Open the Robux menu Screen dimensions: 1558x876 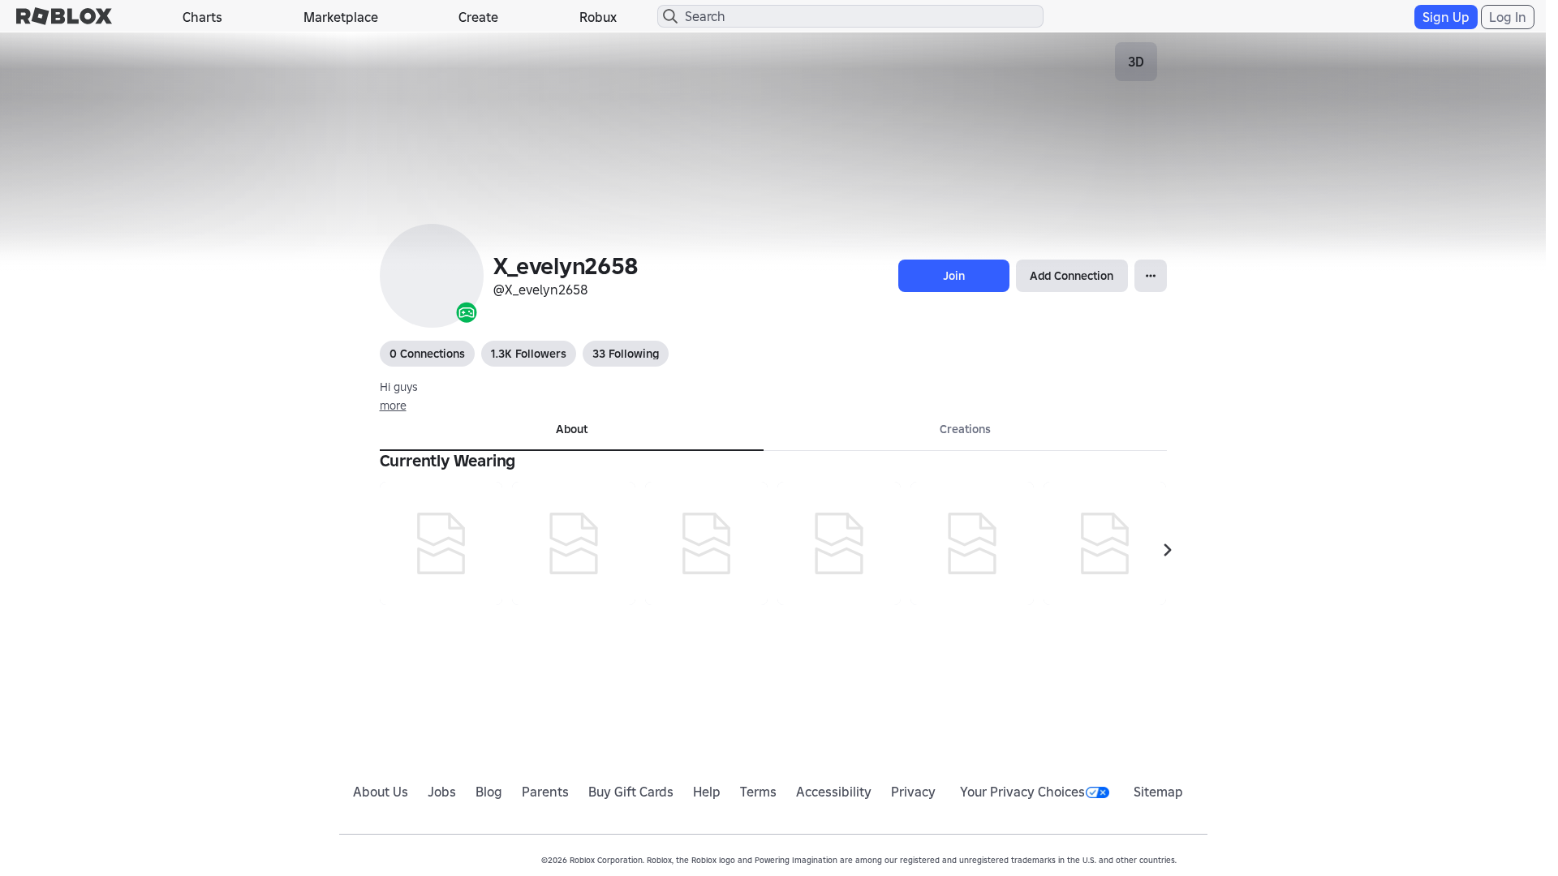coord(598,17)
